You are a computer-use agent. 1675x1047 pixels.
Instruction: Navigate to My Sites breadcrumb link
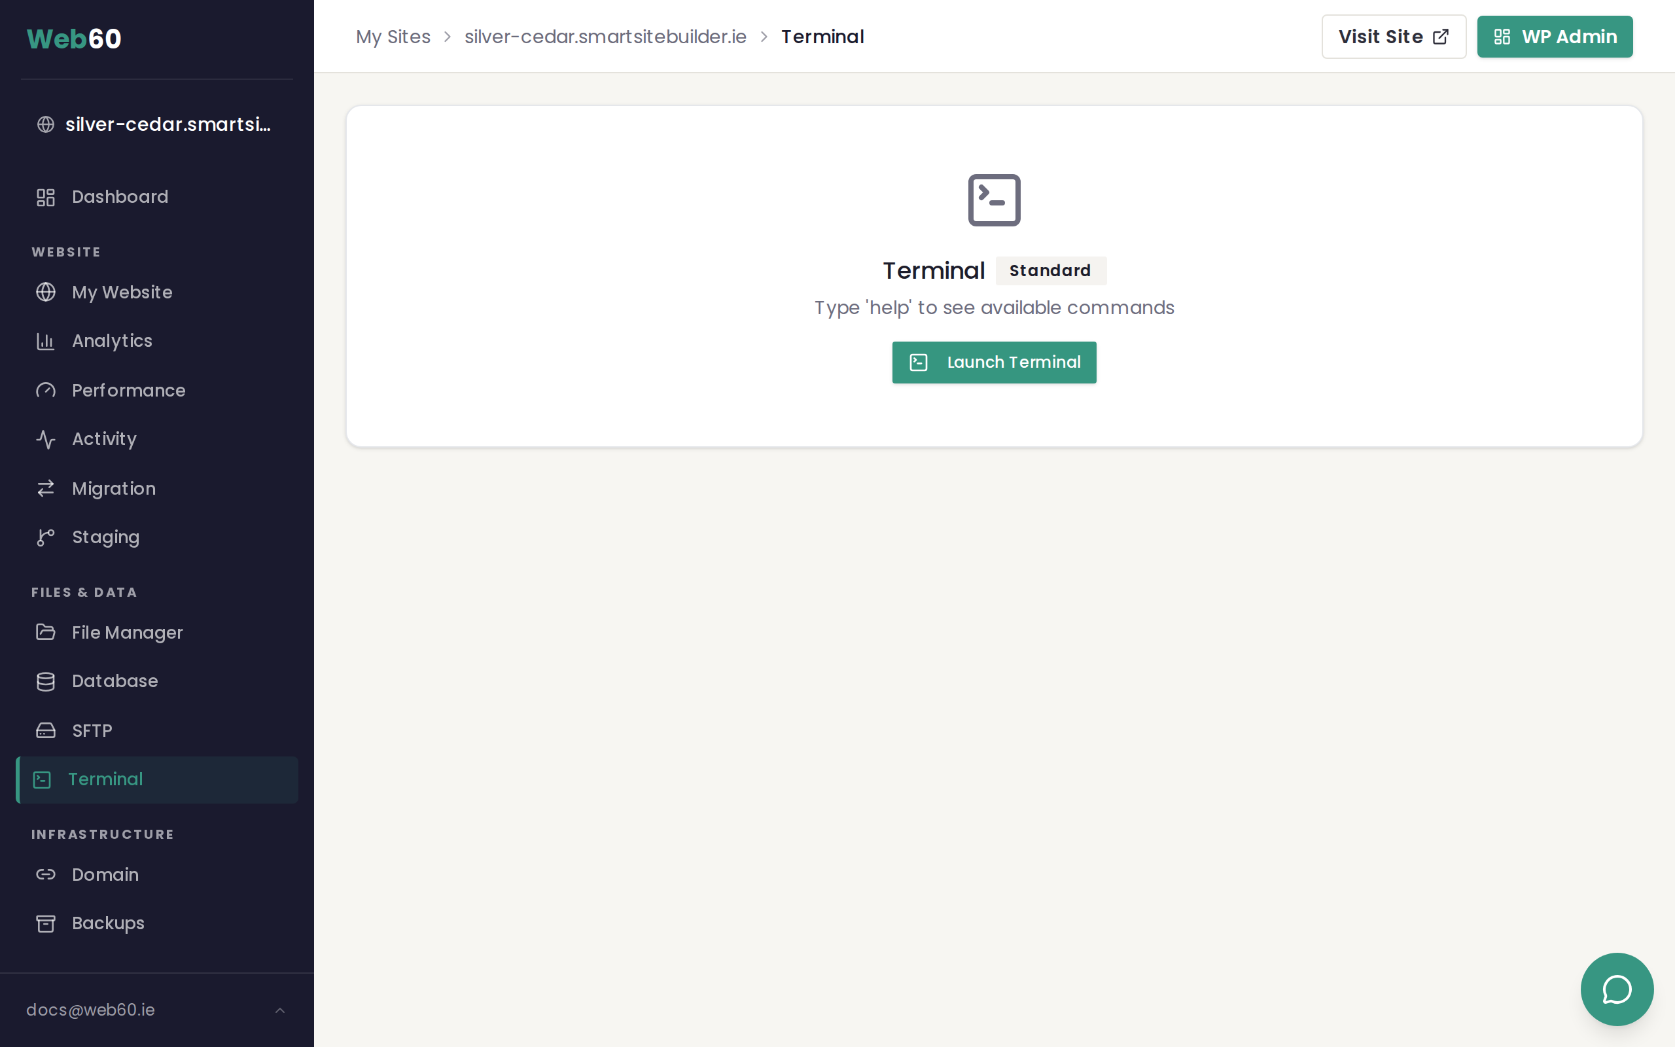[393, 37]
